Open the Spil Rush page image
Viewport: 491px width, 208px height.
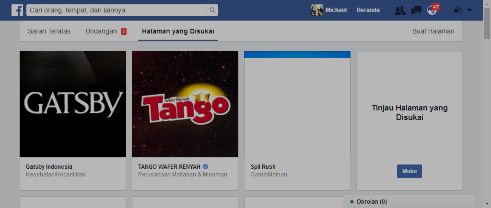point(297,104)
